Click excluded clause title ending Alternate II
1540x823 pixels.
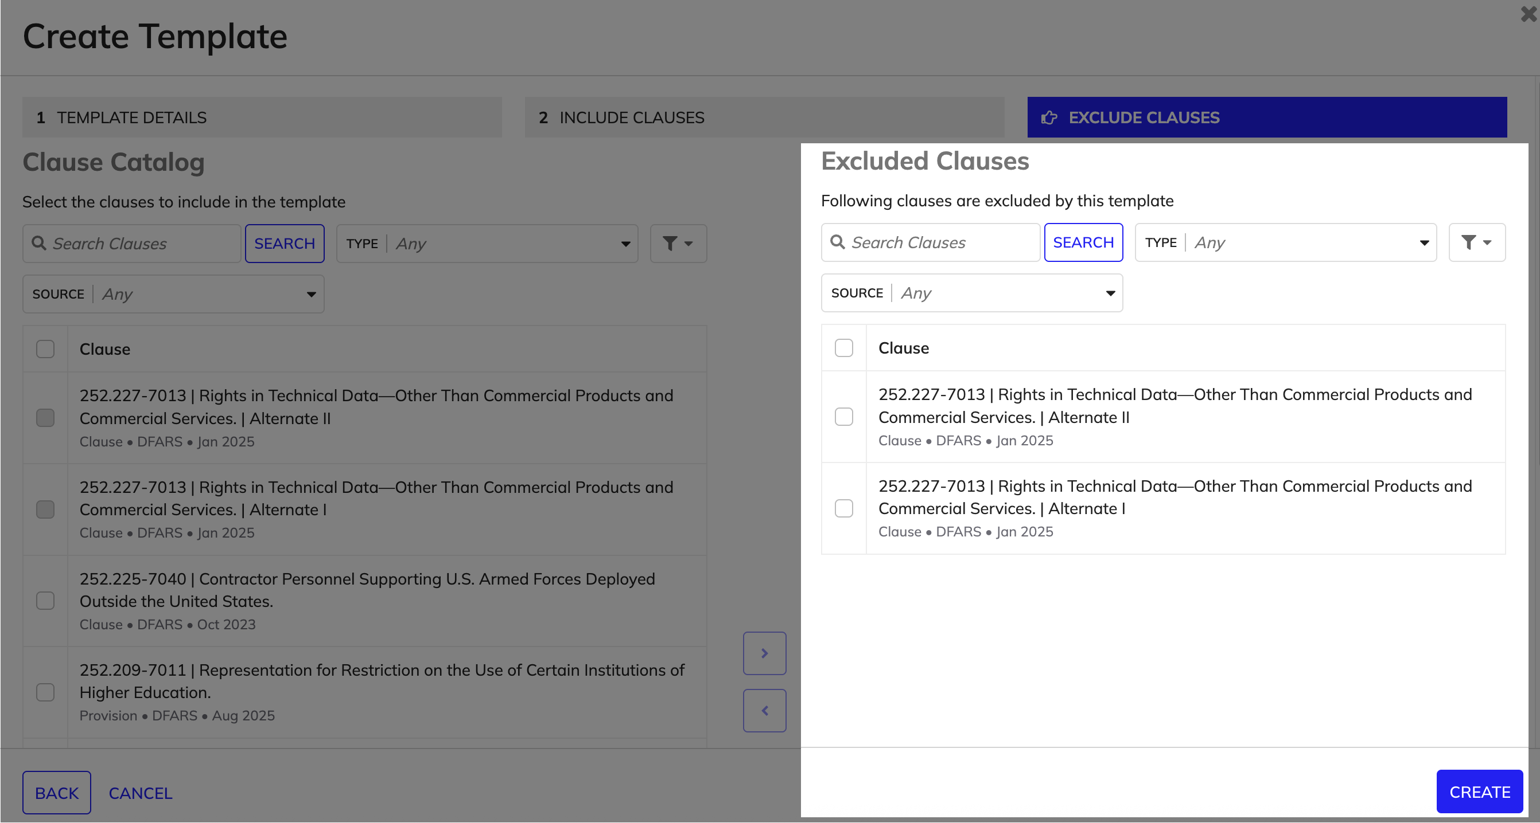(1175, 406)
